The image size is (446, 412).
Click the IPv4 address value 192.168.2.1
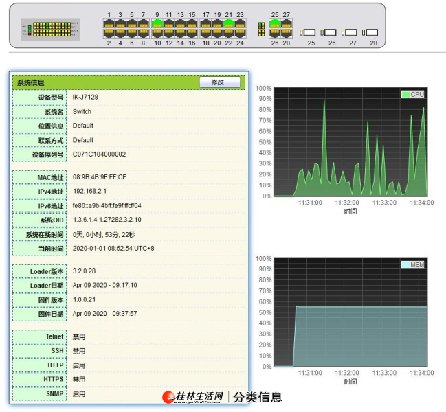point(90,191)
